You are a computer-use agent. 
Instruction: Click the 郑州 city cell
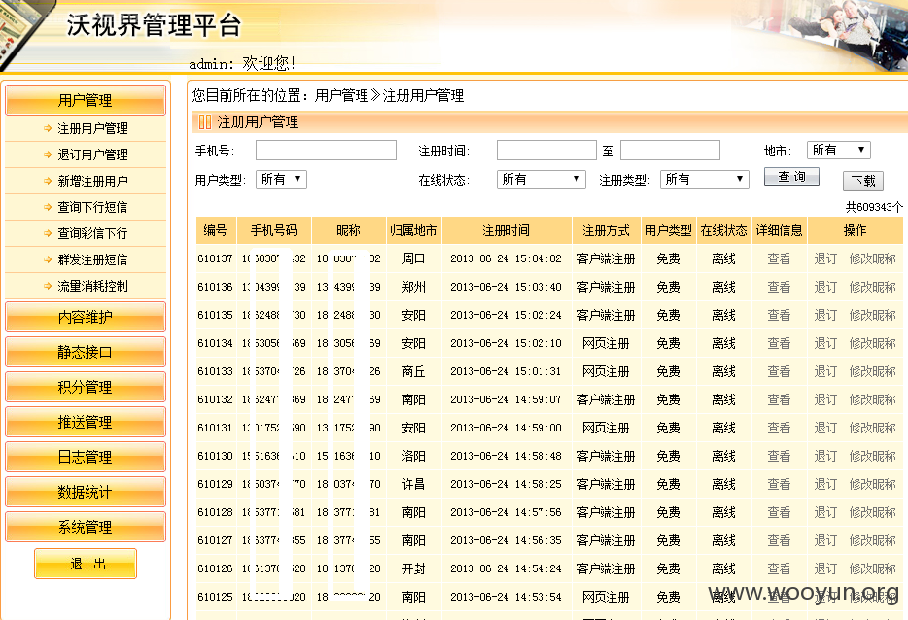[413, 287]
